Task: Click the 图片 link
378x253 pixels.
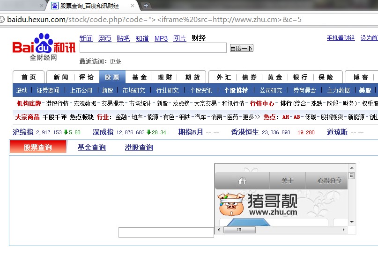Action: (180, 38)
